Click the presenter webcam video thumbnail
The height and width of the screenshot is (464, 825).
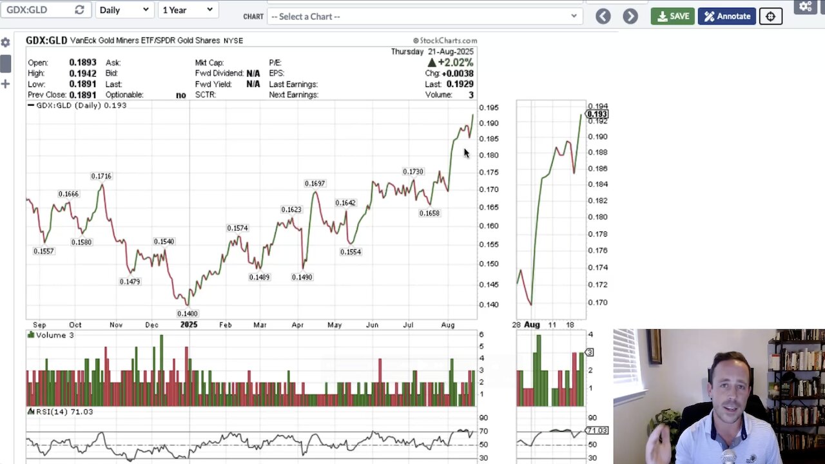pos(719,396)
